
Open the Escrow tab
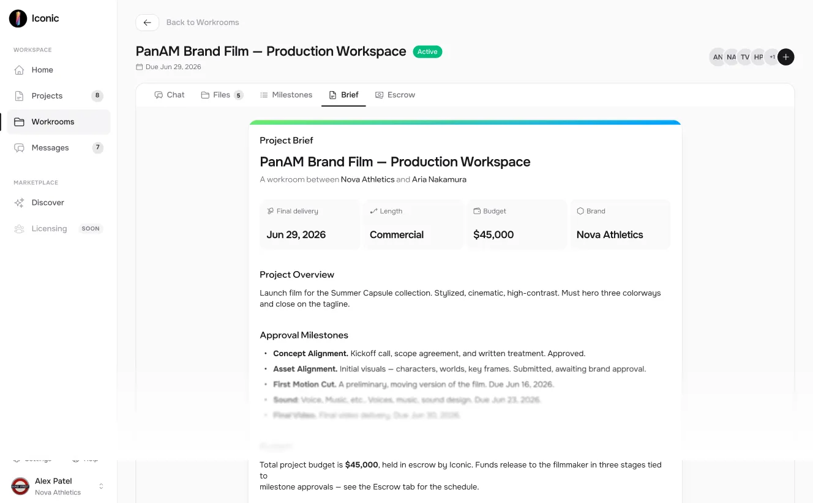(395, 95)
